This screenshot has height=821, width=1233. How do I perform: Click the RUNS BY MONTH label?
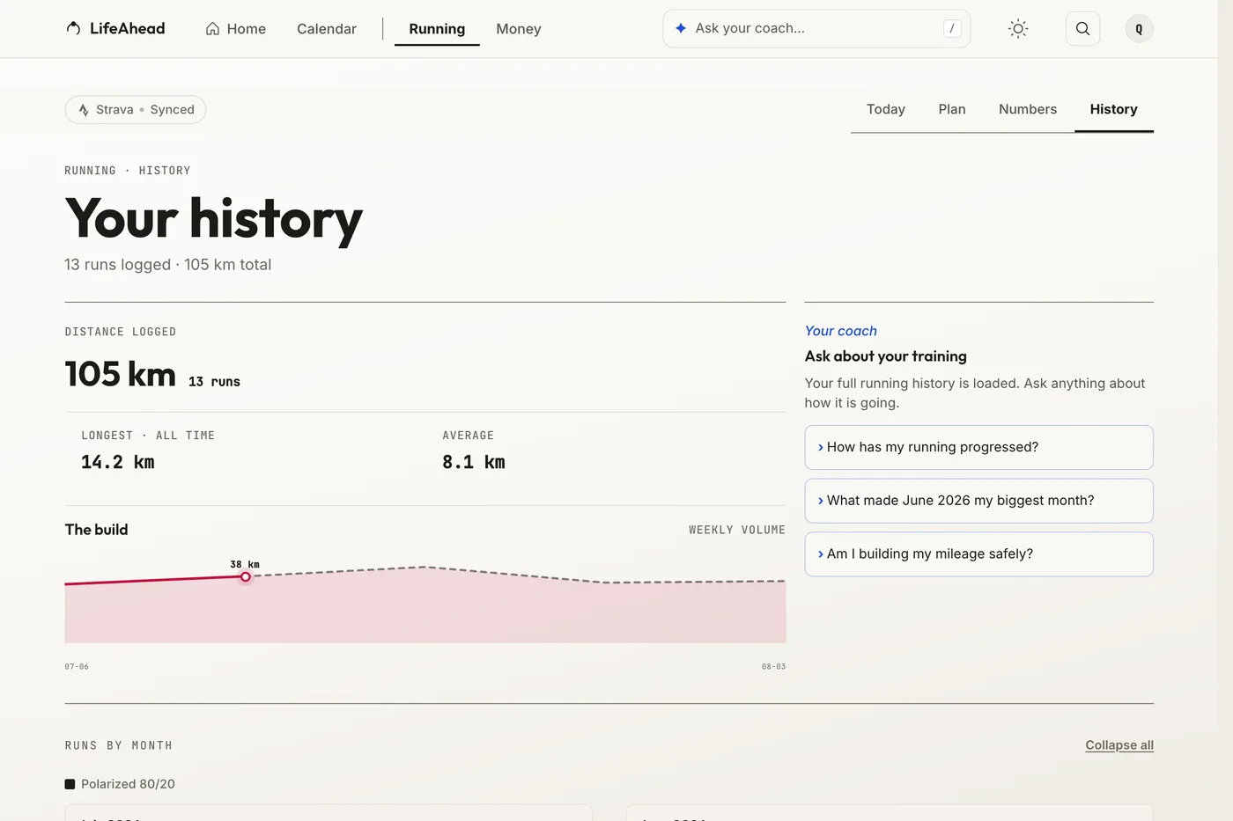118,745
